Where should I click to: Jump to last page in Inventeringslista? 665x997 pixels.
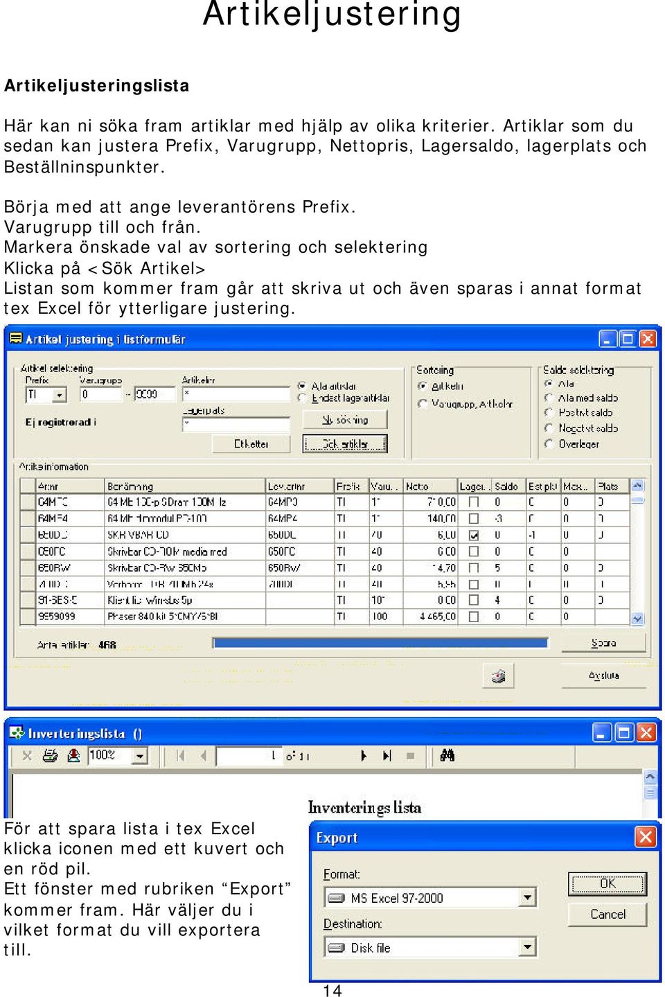pyautogui.click(x=387, y=756)
